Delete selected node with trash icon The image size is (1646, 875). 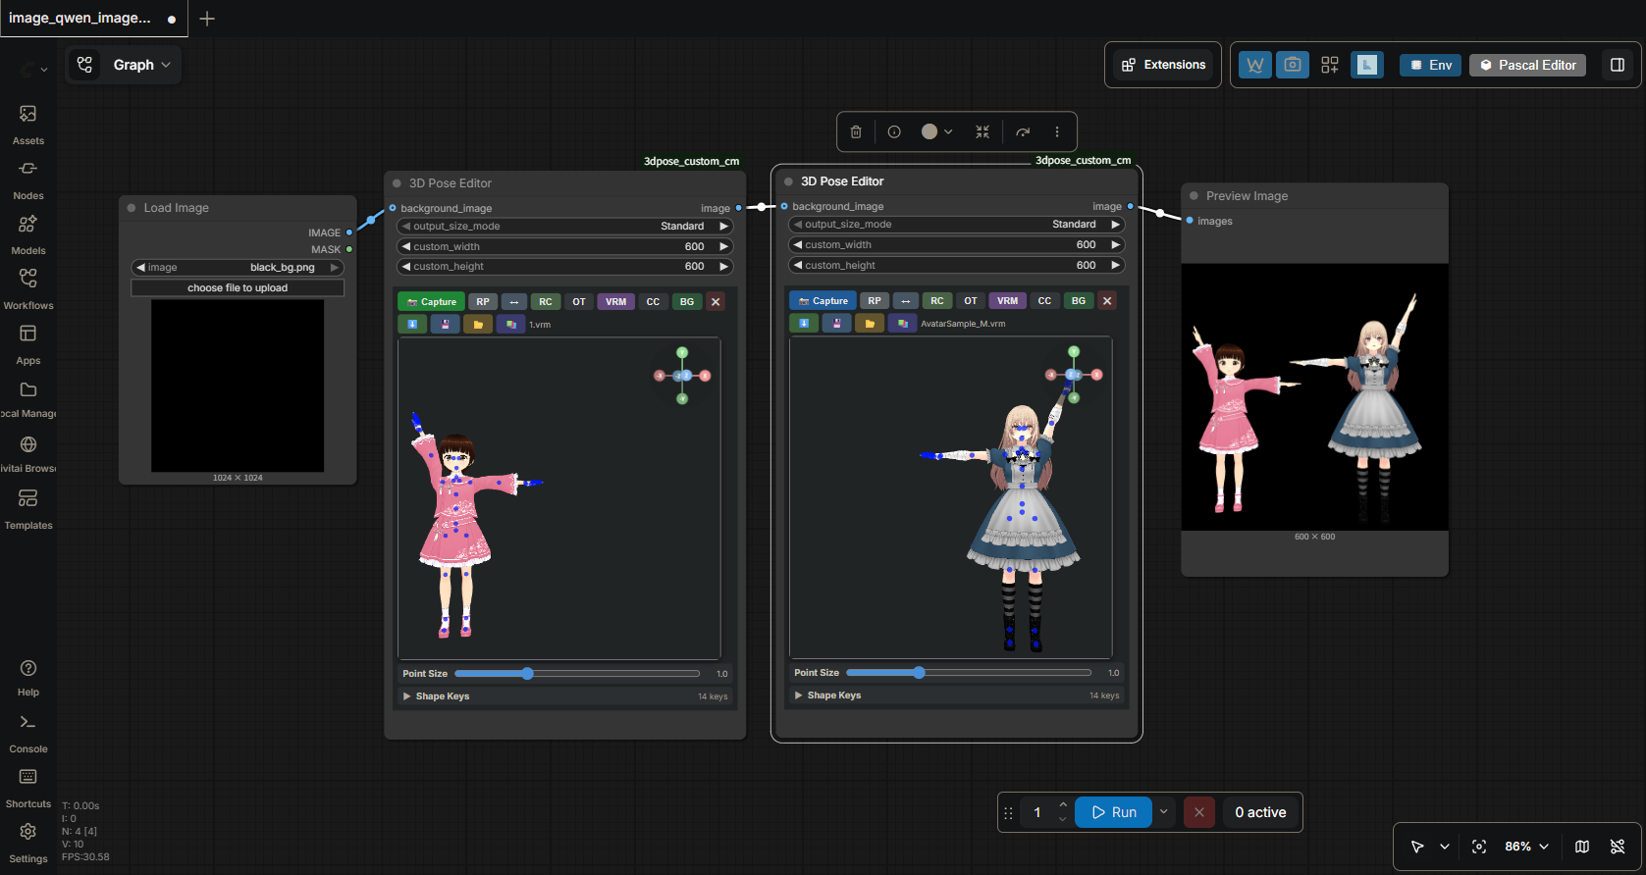(x=856, y=131)
